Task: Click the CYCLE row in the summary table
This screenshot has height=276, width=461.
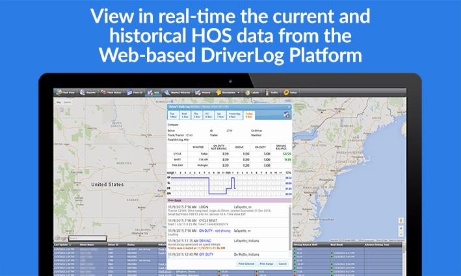Action: 230,153
